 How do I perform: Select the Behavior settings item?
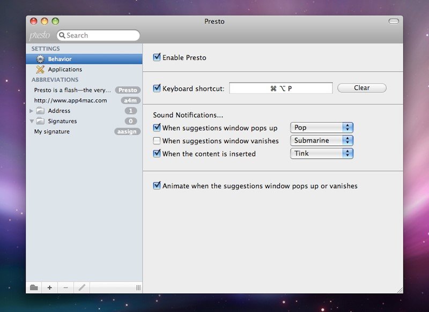[84, 59]
